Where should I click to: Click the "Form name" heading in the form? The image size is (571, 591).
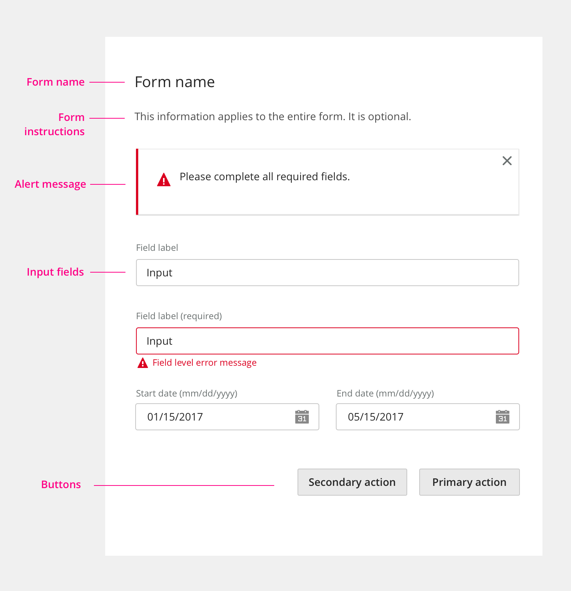point(175,82)
